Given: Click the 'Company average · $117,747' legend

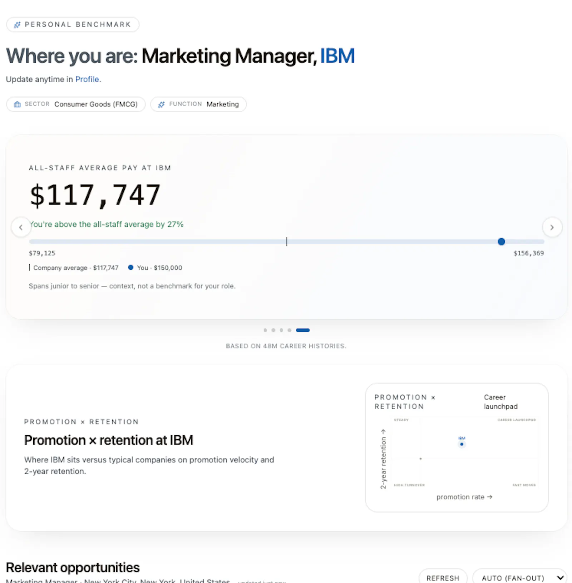Looking at the screenshot, I should [74, 268].
